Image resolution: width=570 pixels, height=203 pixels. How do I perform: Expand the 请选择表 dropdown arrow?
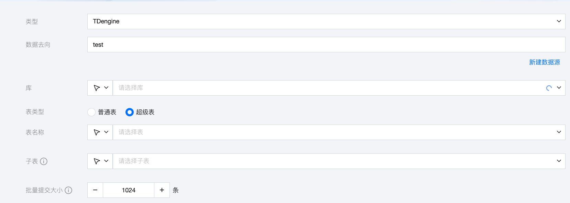(559, 132)
